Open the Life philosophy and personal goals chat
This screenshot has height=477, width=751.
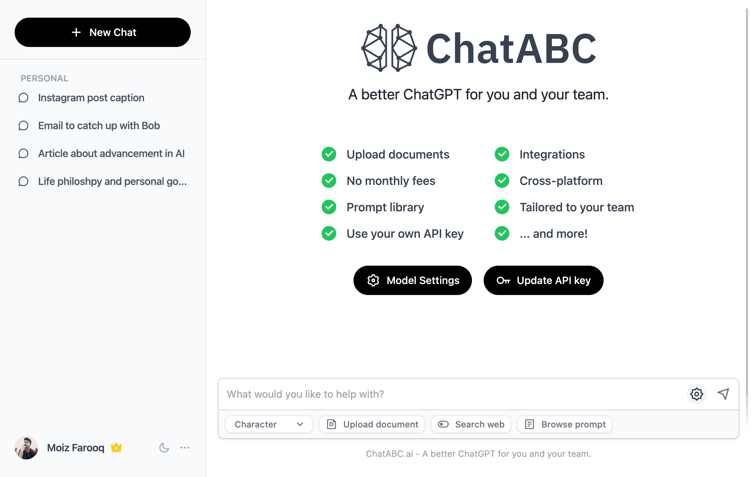coord(112,182)
